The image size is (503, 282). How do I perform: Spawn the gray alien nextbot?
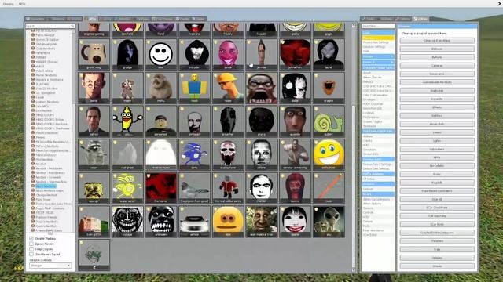(329, 222)
